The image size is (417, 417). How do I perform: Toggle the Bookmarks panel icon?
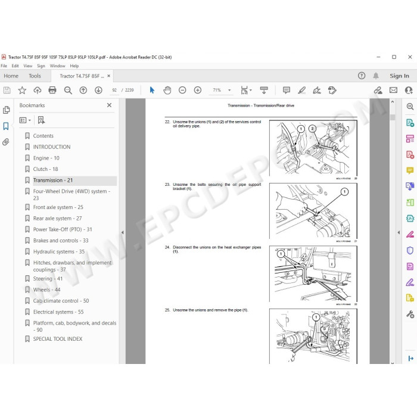tap(6, 126)
